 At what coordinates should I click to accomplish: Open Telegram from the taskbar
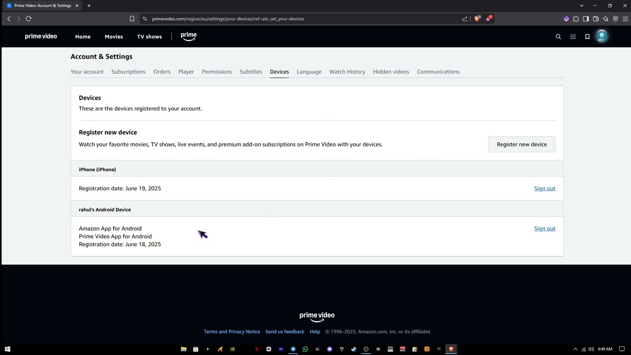click(x=293, y=349)
